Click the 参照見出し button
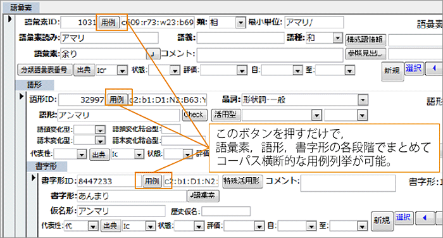The width and height of the screenshot is (443, 238). click(366, 53)
